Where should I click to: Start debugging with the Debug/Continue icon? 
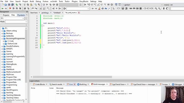click(x=85, y=5)
